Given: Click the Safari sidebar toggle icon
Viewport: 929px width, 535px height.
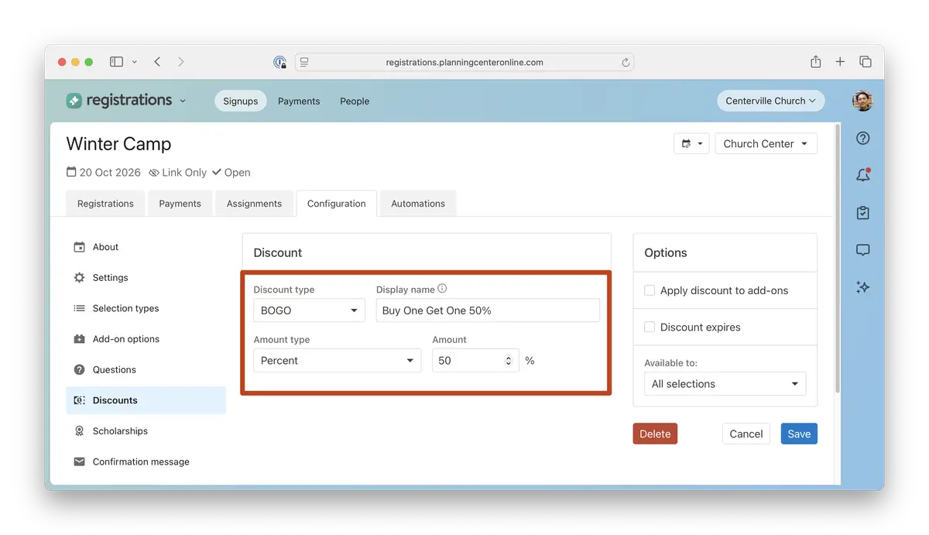Looking at the screenshot, I should point(116,62).
